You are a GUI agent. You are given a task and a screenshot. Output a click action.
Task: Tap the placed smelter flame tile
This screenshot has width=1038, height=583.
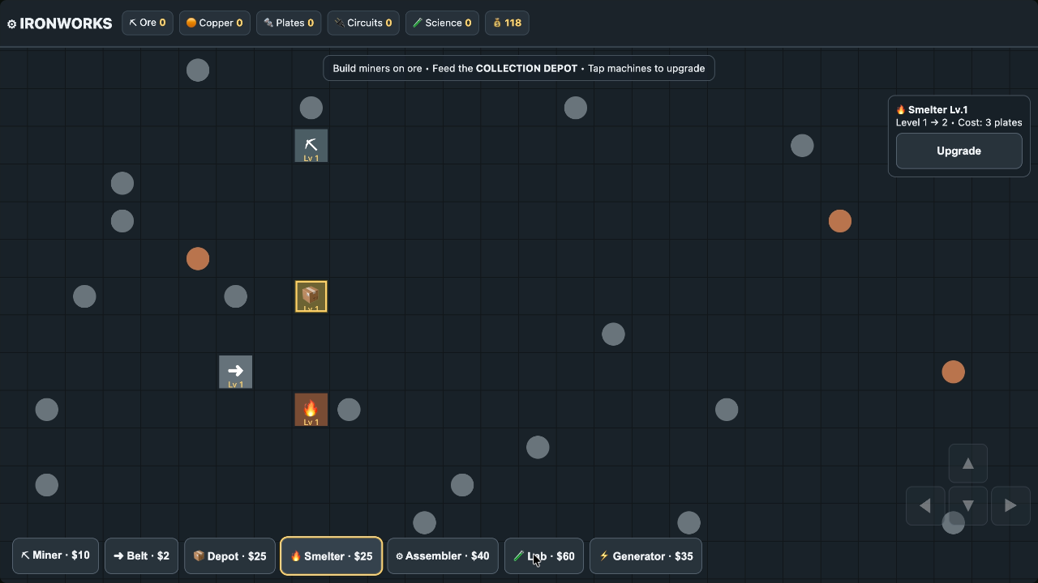click(311, 410)
